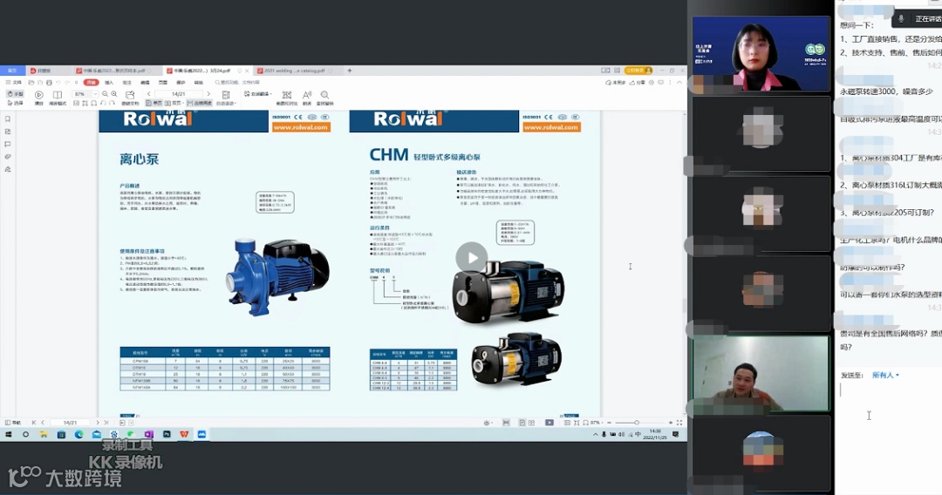Click the print icon in quick toolbar
Viewport: 942px width, 495px height.
point(49,82)
